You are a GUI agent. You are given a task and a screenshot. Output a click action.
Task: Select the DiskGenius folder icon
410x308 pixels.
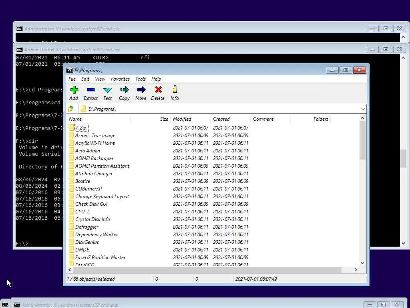[x=72, y=242]
